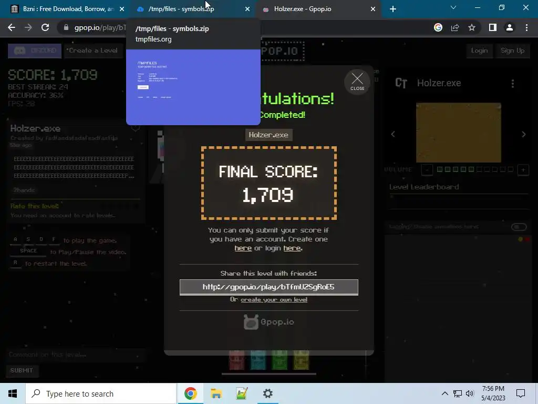Toggle the lagging disable animations switch

519,227
